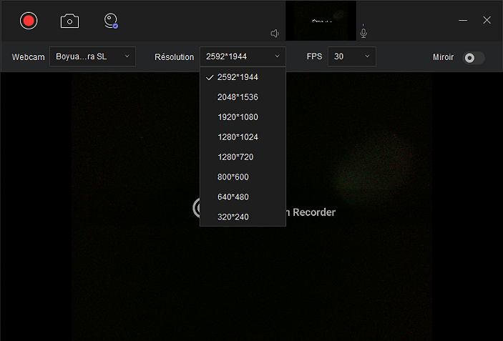
Task: Click the FPS label
Action: 314,56
